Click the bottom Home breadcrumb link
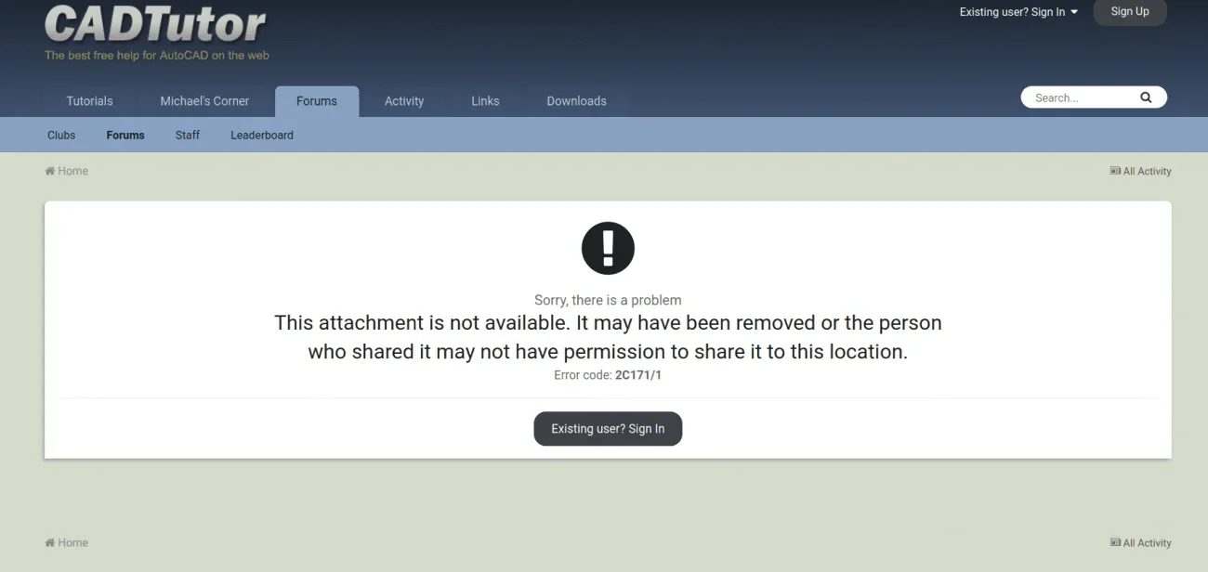Screen dimensions: 1208x572 pyautogui.click(x=67, y=543)
